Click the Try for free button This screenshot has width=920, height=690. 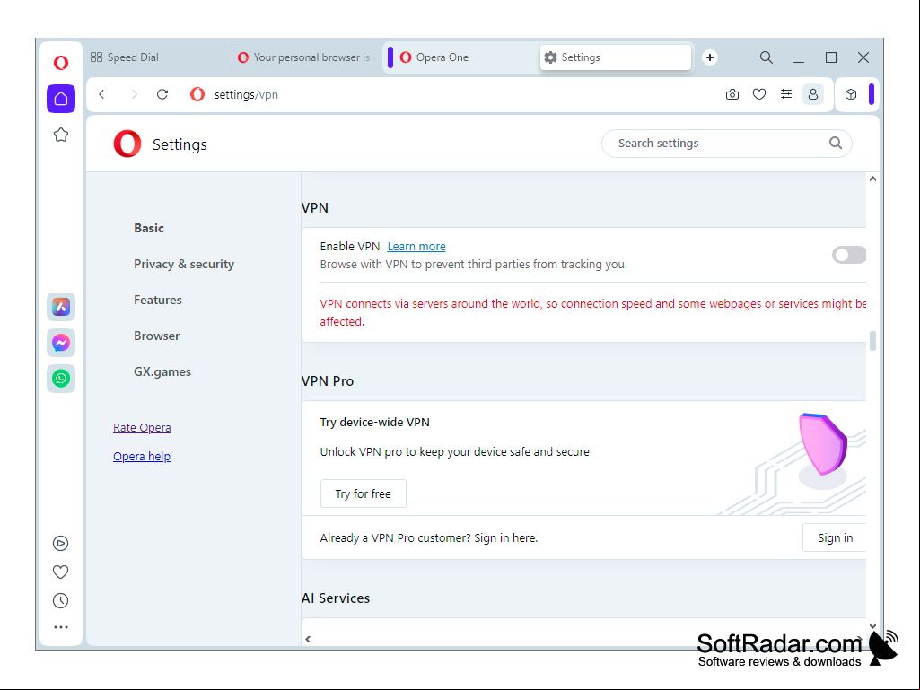(364, 494)
